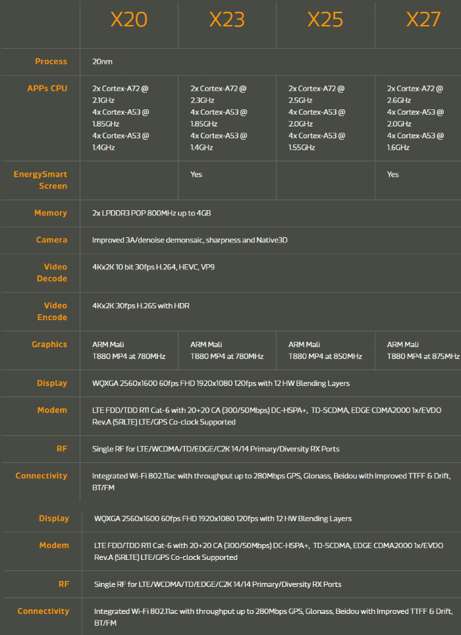Click the X23 Mali T880 MP4 780MHz cell

[x=227, y=350]
